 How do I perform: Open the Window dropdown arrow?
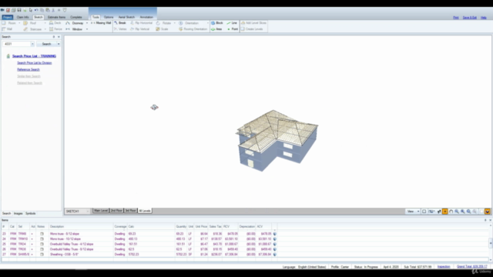tap(87, 29)
